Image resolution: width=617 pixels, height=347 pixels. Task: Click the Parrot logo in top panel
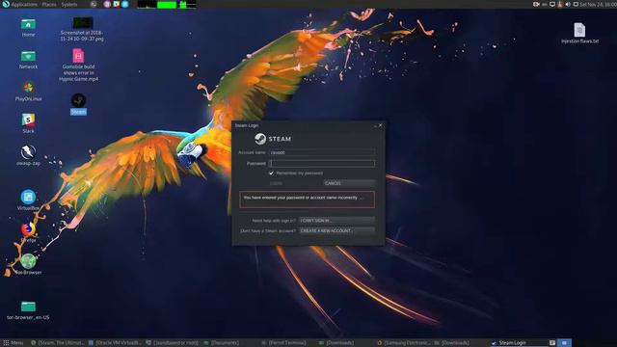tap(5, 4)
